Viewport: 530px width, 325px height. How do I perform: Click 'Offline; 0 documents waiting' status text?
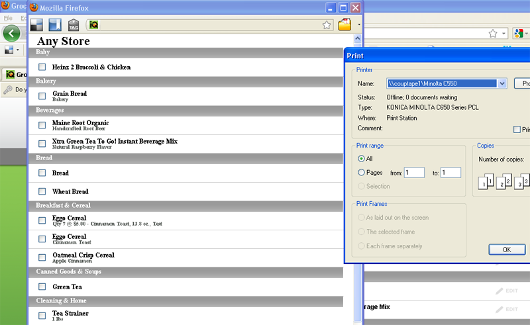[x=422, y=97]
